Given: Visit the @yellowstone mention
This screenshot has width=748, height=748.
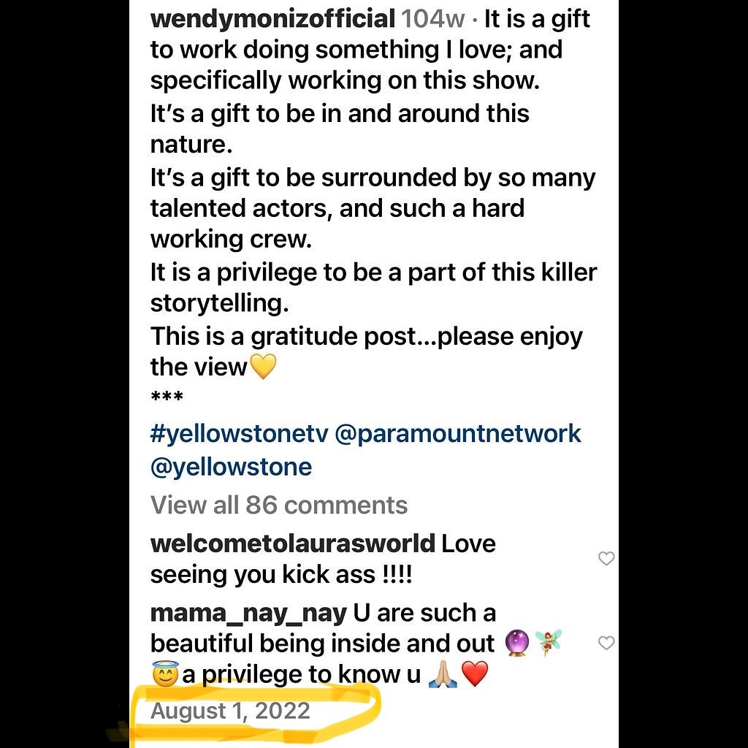Looking at the screenshot, I should pyautogui.click(x=231, y=466).
